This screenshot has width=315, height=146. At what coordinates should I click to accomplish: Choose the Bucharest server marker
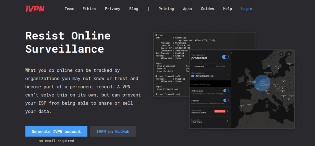292,97
